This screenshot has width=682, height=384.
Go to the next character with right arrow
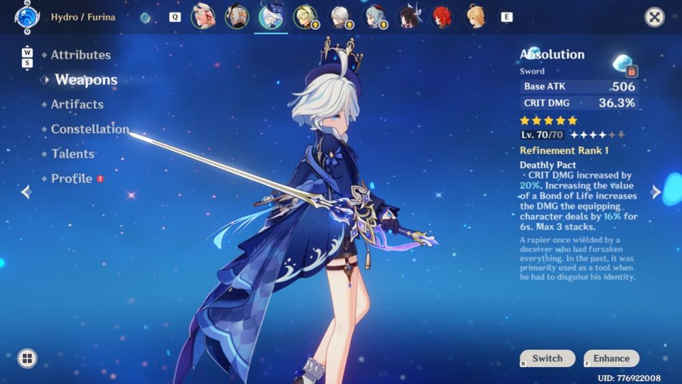click(655, 192)
